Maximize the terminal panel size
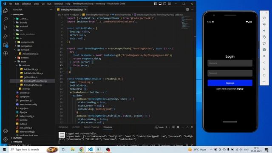The width and height of the screenshot is (272, 153). click(x=187, y=127)
